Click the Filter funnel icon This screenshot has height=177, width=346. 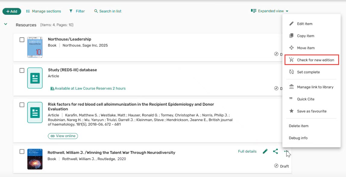point(71,11)
